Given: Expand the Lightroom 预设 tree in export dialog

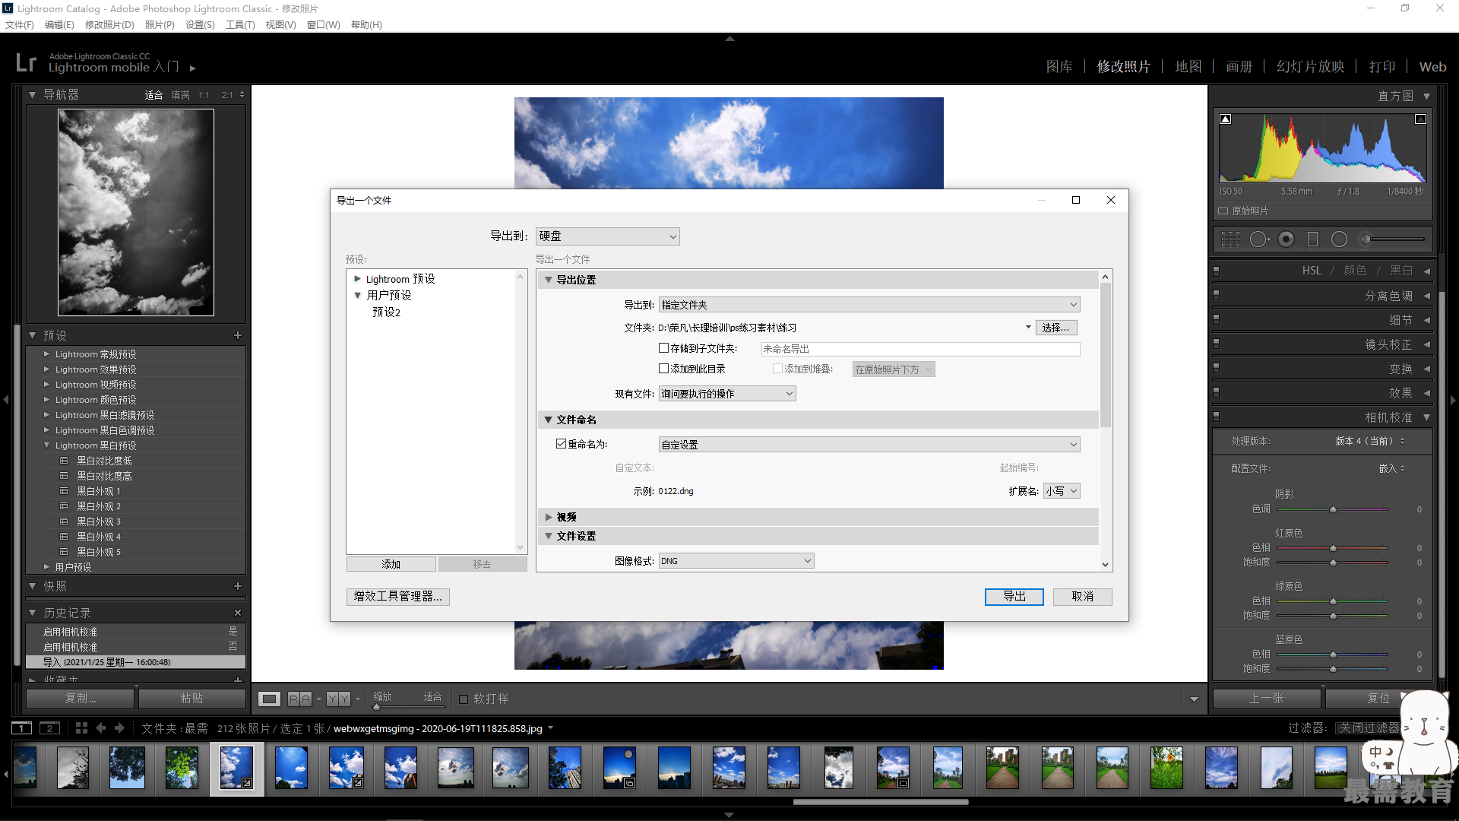Looking at the screenshot, I should pyautogui.click(x=357, y=279).
